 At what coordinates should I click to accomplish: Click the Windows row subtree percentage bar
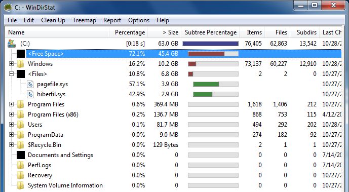213,64
